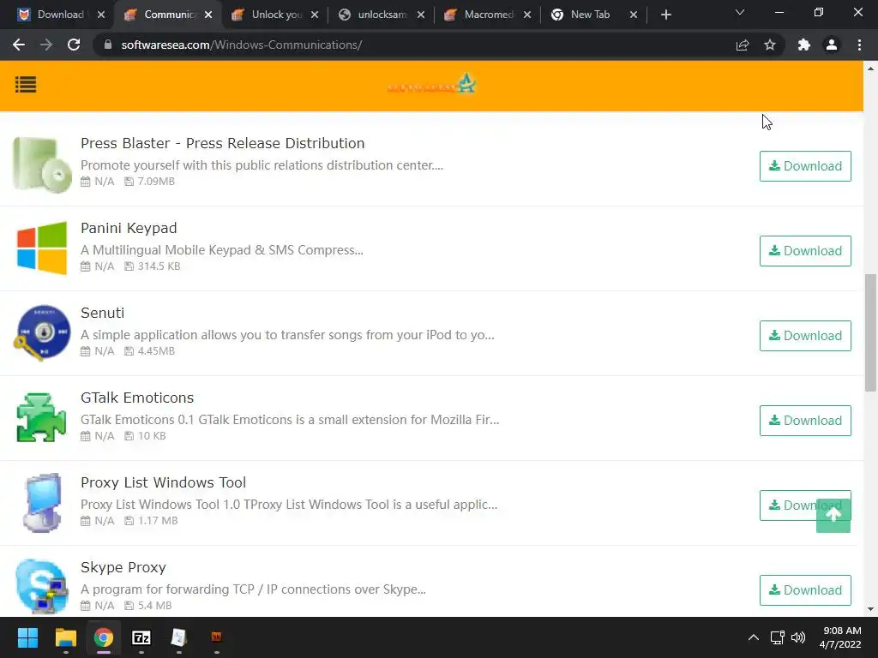Click the Proxy List Windows Tool computer icon
The image size is (878, 658).
tap(42, 502)
